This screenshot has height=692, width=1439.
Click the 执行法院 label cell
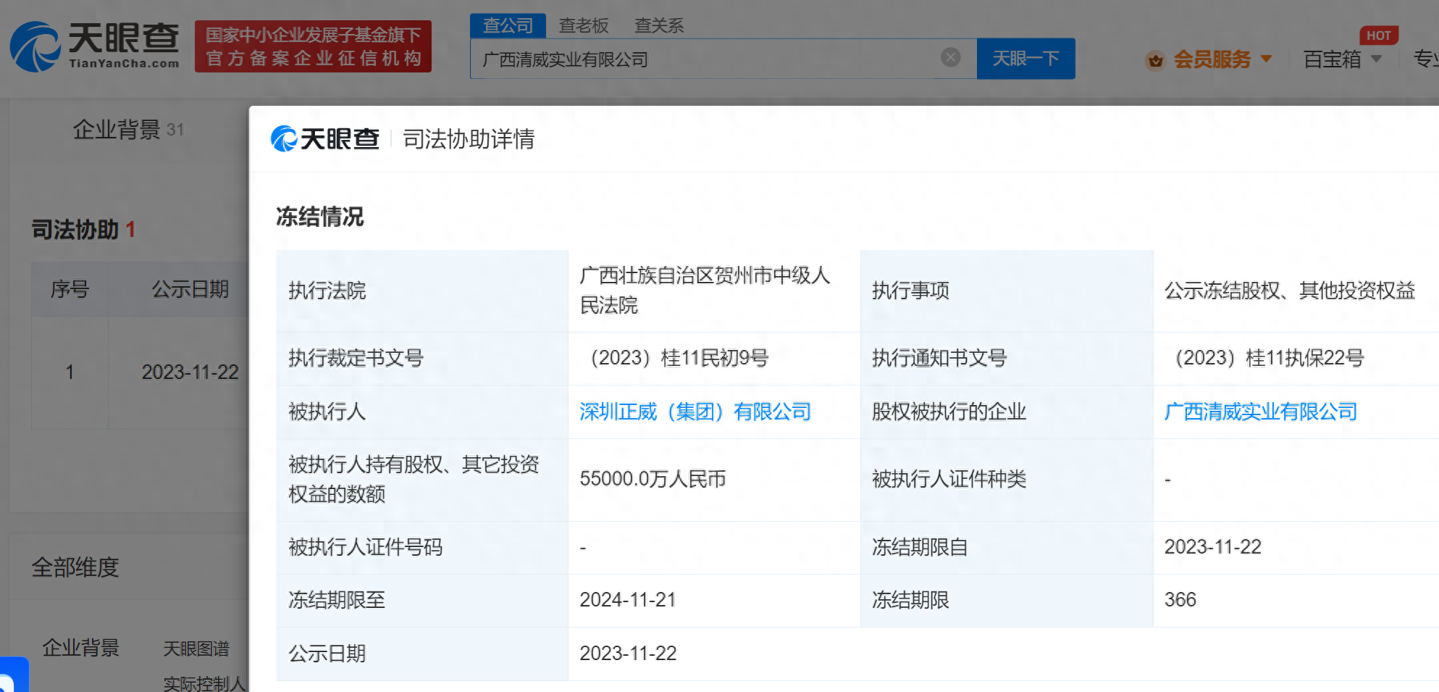pos(422,291)
